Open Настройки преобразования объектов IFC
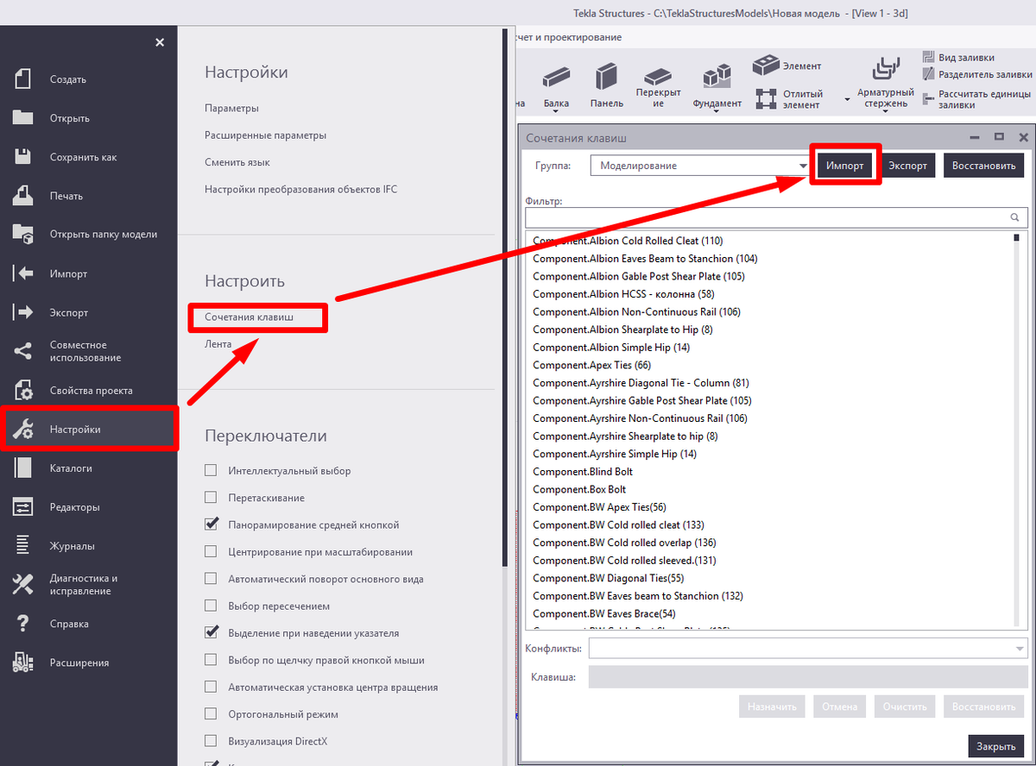This screenshot has width=1036, height=766. 300,189
